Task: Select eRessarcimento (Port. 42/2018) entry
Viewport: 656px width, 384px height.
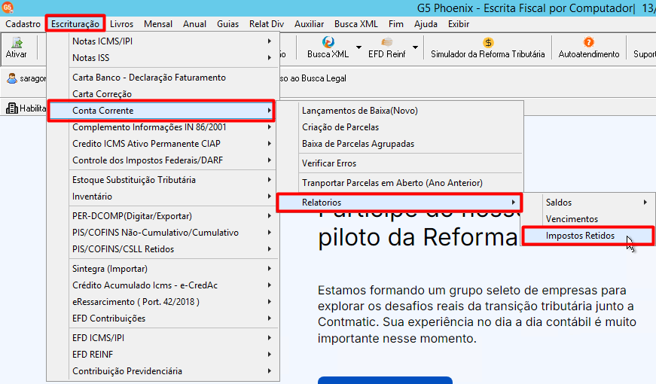Action: click(x=163, y=302)
